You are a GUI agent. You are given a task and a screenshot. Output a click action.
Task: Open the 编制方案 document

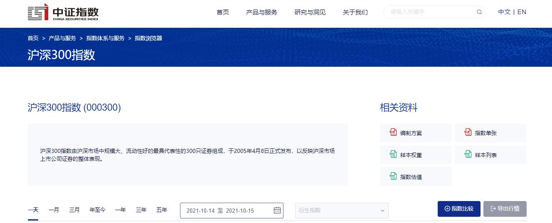pyautogui.click(x=416, y=133)
